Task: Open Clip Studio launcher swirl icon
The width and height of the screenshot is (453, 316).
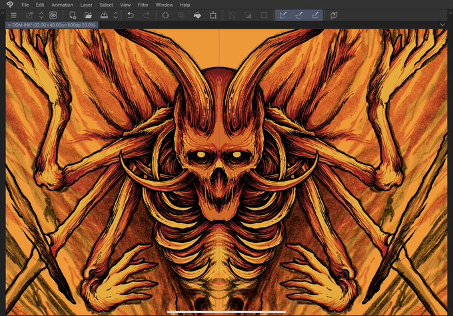Action: click(53, 15)
